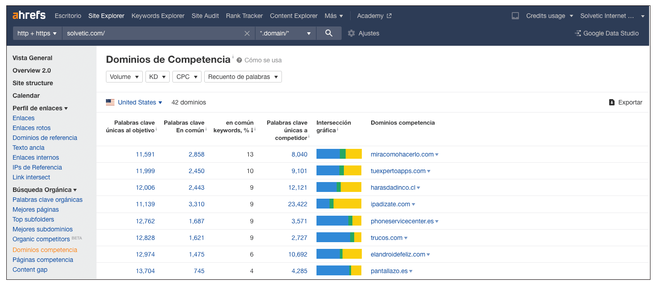
Task: Clear the URL field with the X icon
Action: 247,33
